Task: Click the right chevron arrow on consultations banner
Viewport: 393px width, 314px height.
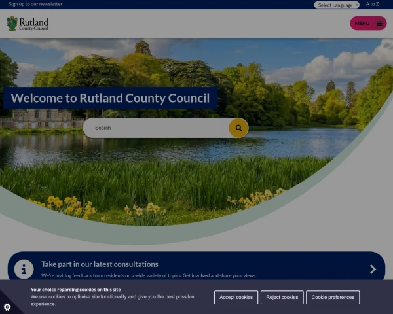Action: point(373,269)
